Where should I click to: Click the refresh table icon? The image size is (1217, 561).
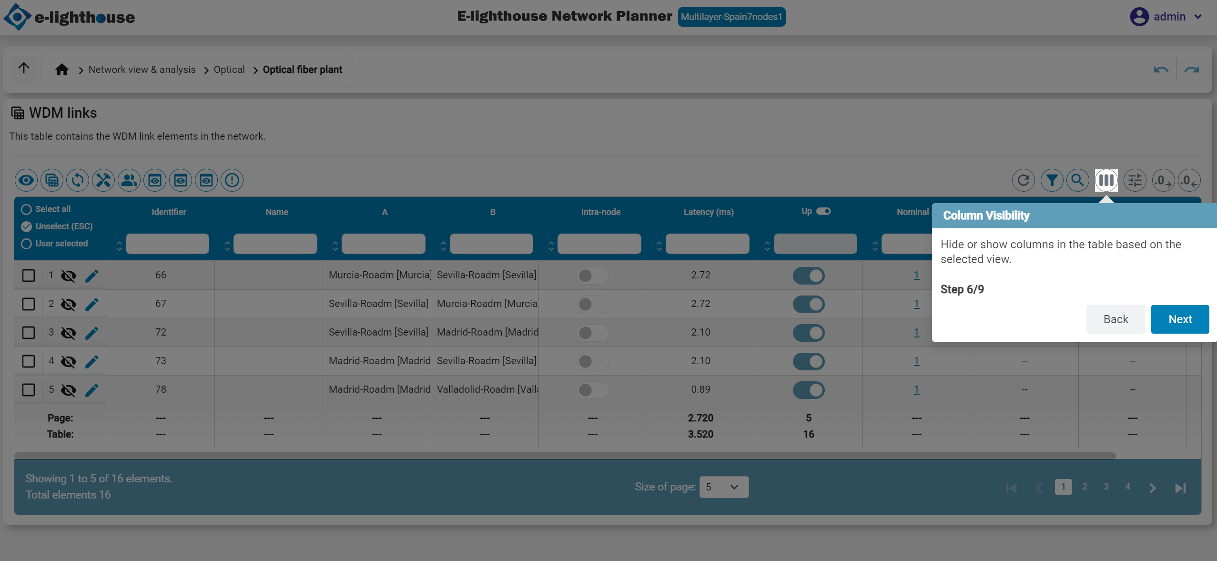click(1023, 180)
